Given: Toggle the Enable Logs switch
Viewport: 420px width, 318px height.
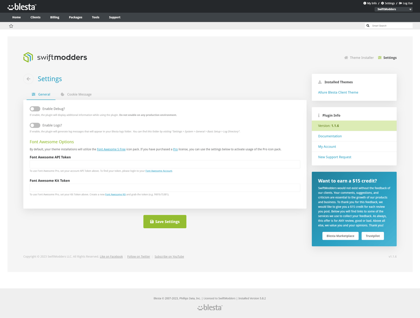Looking at the screenshot, I should coord(35,125).
